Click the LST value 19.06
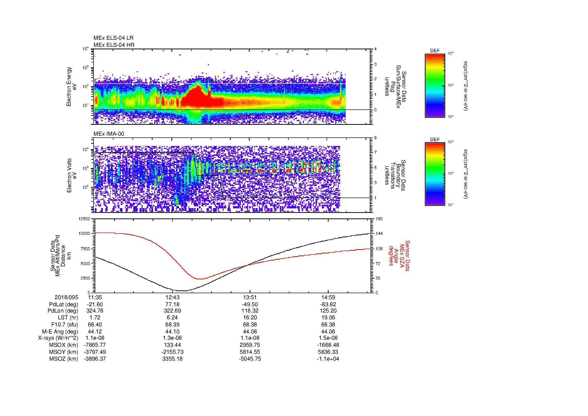 pyautogui.click(x=328, y=318)
